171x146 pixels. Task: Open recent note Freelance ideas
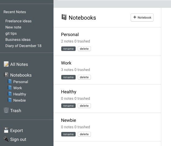(x=18, y=21)
